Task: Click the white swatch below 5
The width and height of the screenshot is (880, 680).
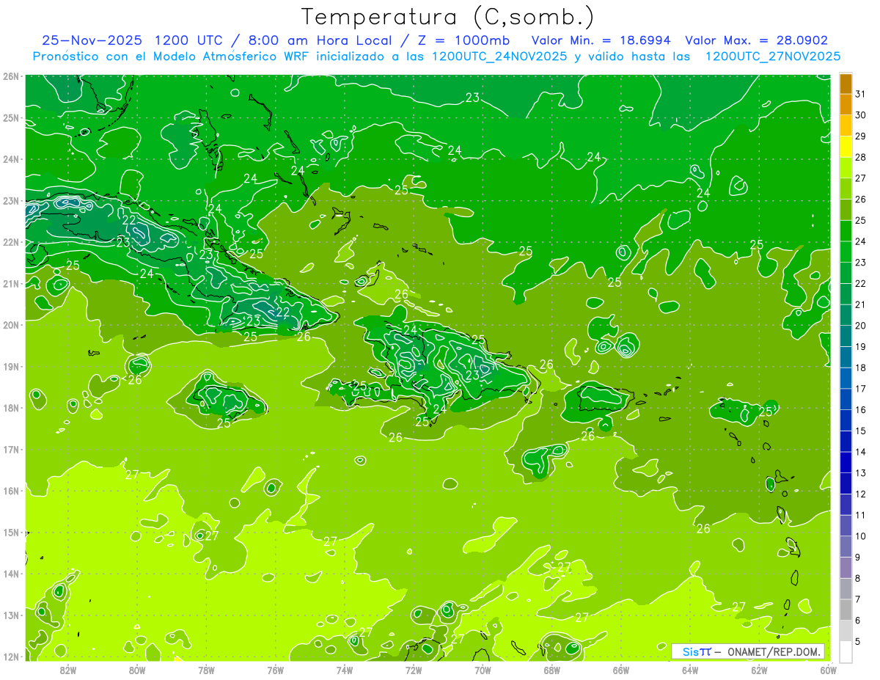Action: tap(846, 651)
